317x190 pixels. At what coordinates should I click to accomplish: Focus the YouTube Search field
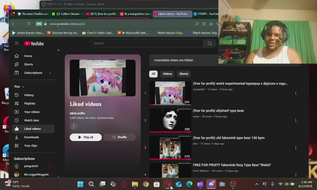[147, 43]
